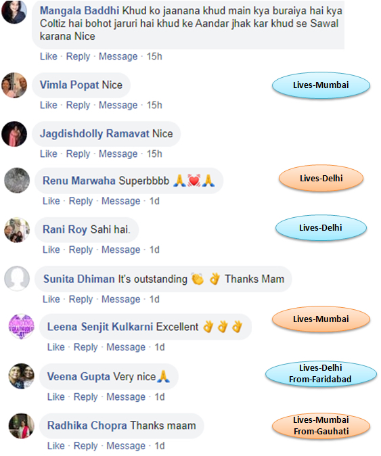Message Sunita Dhiman under her comment
Screen dimensions: 381x456
click(120, 299)
